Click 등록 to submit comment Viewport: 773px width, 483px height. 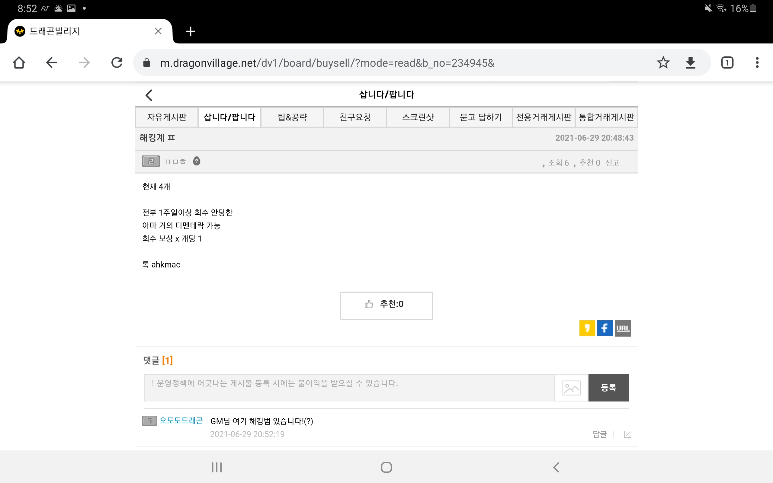coord(608,388)
